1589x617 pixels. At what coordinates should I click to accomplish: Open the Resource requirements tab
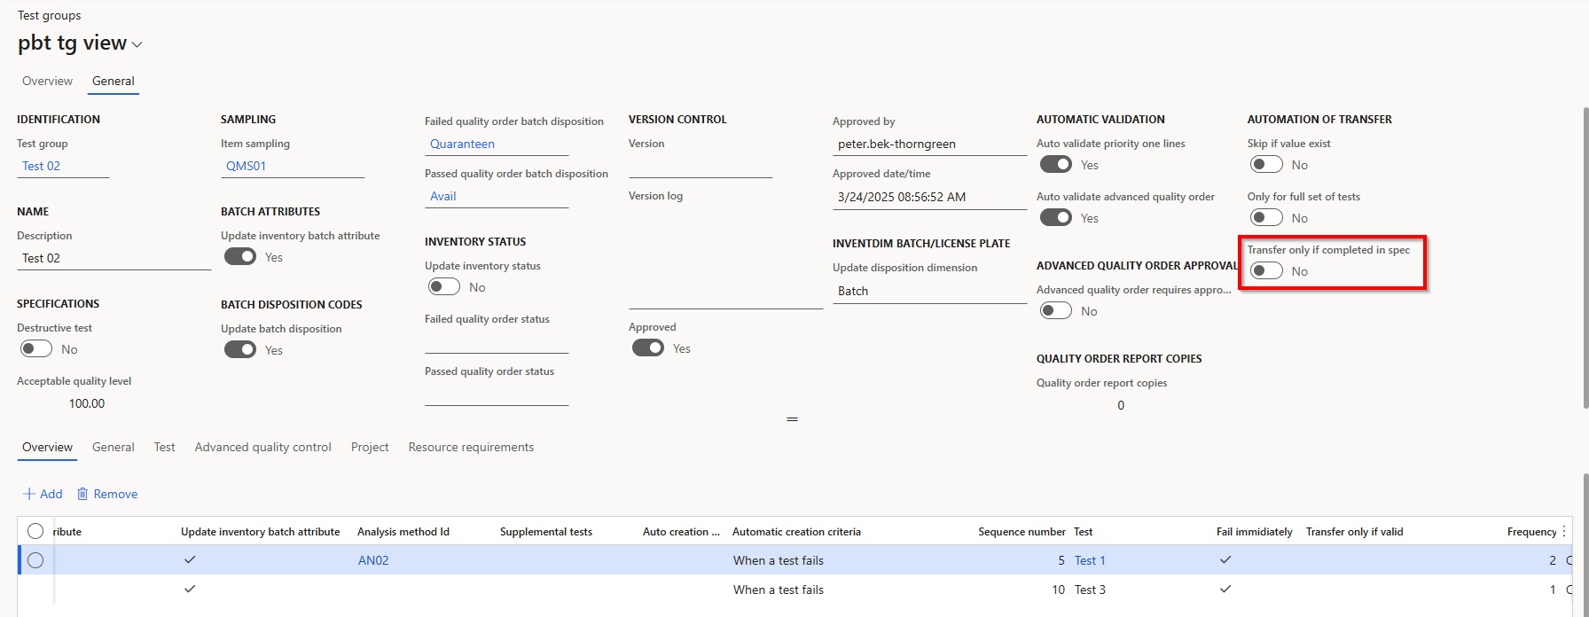[x=471, y=448]
